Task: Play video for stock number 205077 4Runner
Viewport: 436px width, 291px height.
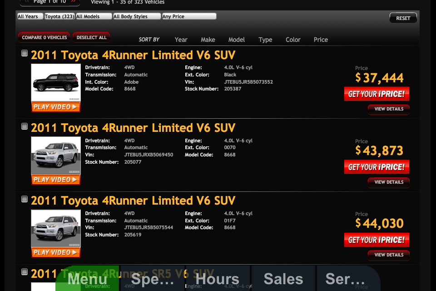Action: coord(56,180)
